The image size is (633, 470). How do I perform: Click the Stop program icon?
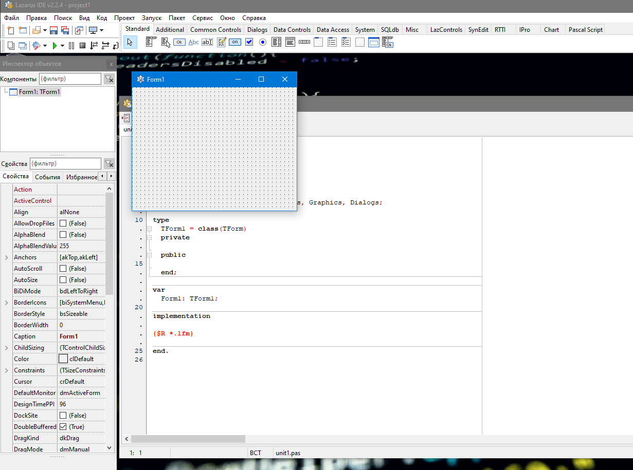[x=82, y=46]
